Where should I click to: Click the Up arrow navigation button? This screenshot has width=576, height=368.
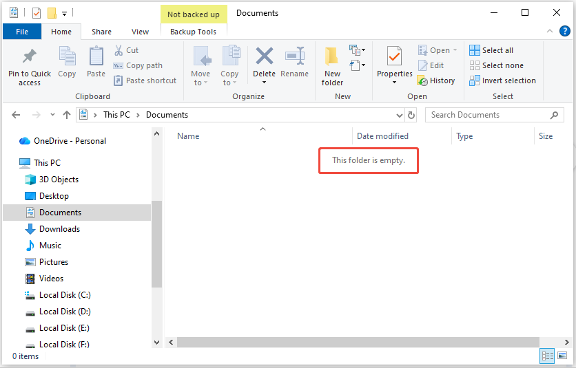click(x=67, y=115)
